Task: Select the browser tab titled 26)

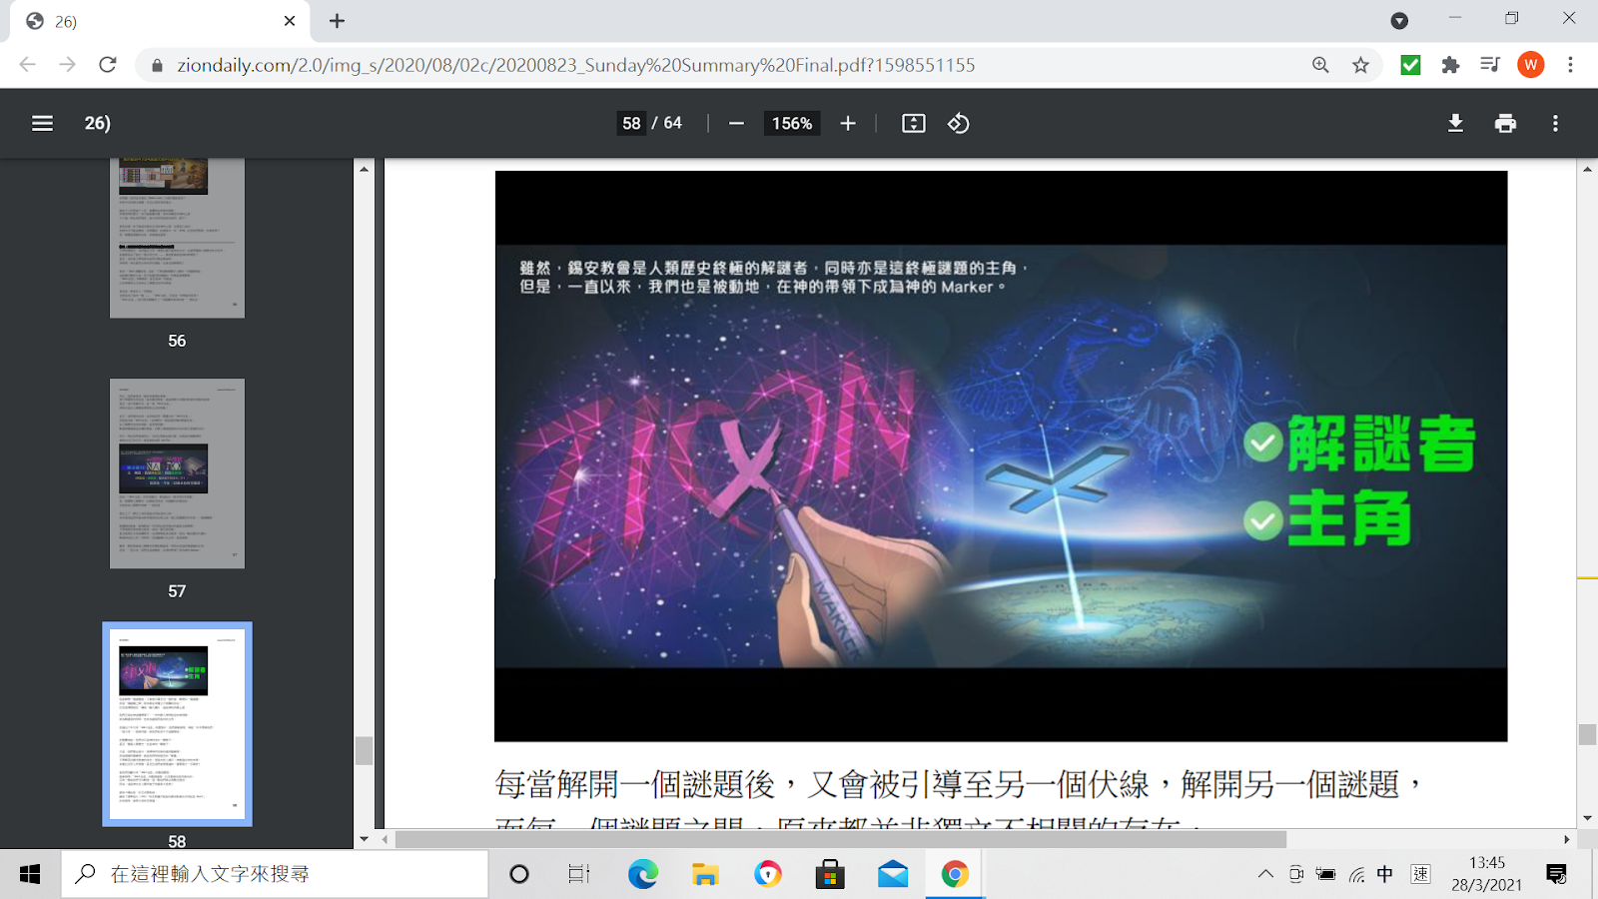Action: 160,21
